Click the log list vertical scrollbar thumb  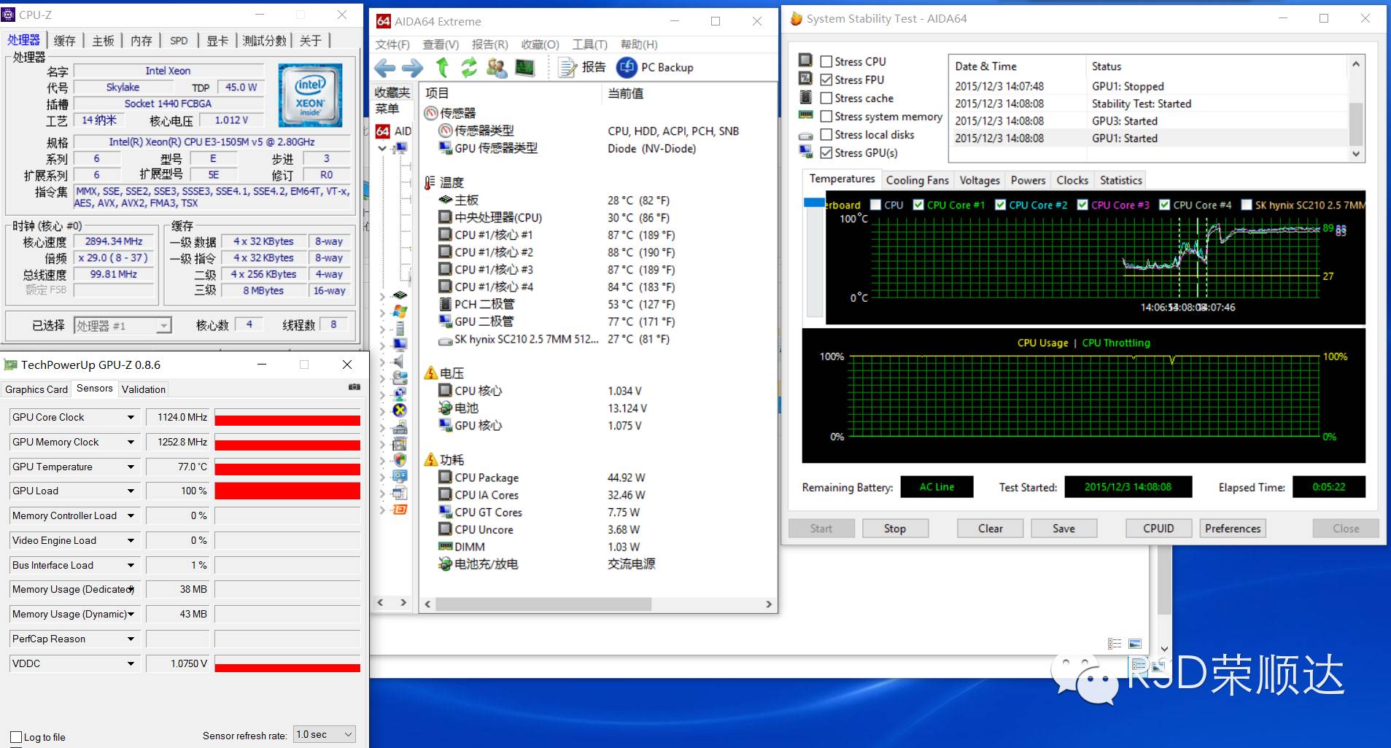point(1356,124)
